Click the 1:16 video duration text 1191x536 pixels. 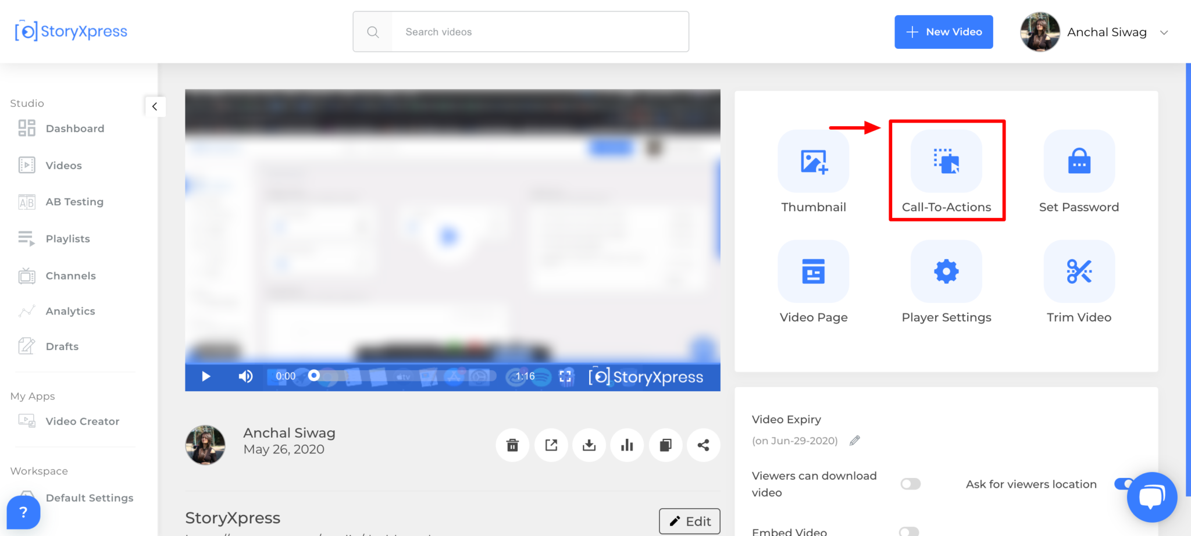pyautogui.click(x=525, y=376)
